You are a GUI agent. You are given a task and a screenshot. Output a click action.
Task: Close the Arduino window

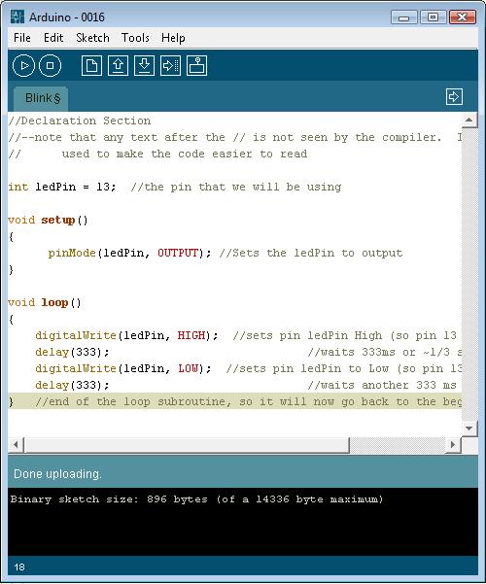coord(462,17)
